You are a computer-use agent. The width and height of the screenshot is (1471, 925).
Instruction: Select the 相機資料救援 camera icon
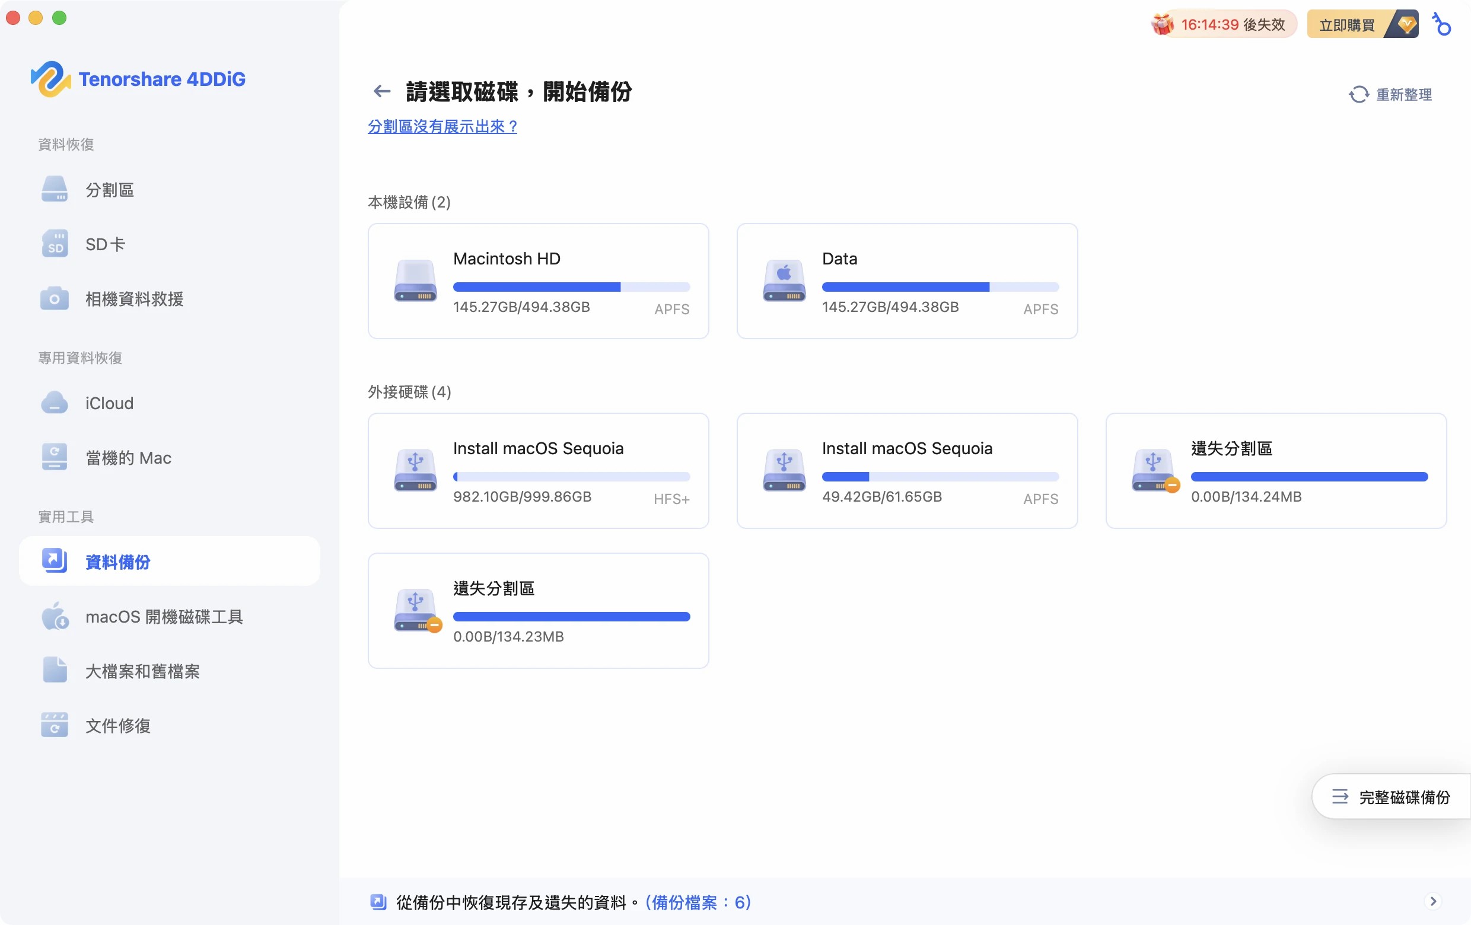coord(55,299)
